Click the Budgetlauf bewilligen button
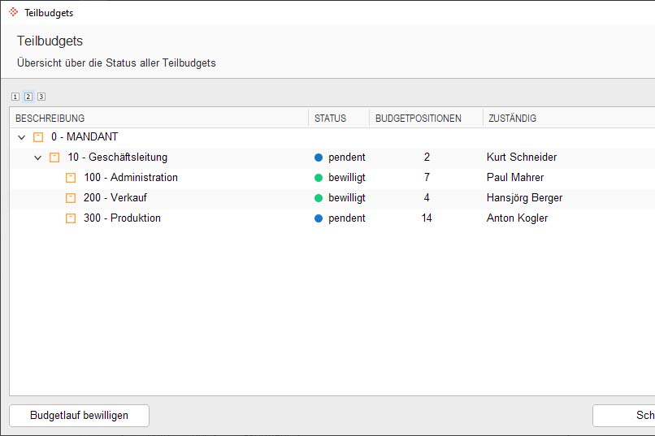Image resolution: width=655 pixels, height=436 pixels. (79, 416)
